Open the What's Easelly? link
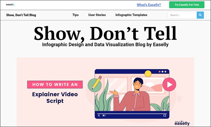The height and width of the screenshot is (127, 211). tap(149, 5)
